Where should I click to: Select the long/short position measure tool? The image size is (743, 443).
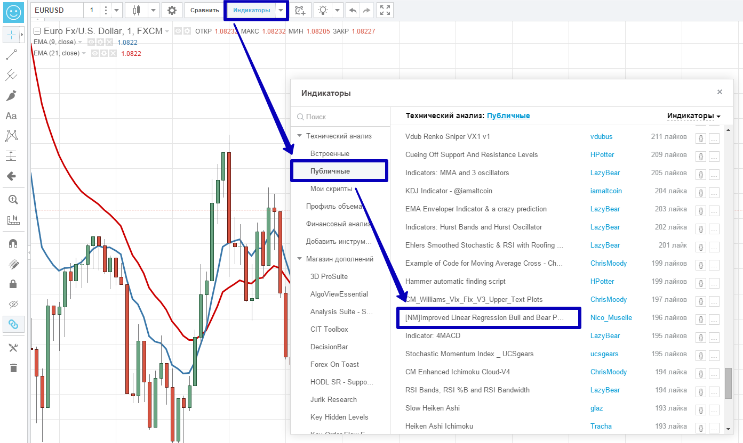click(x=12, y=156)
